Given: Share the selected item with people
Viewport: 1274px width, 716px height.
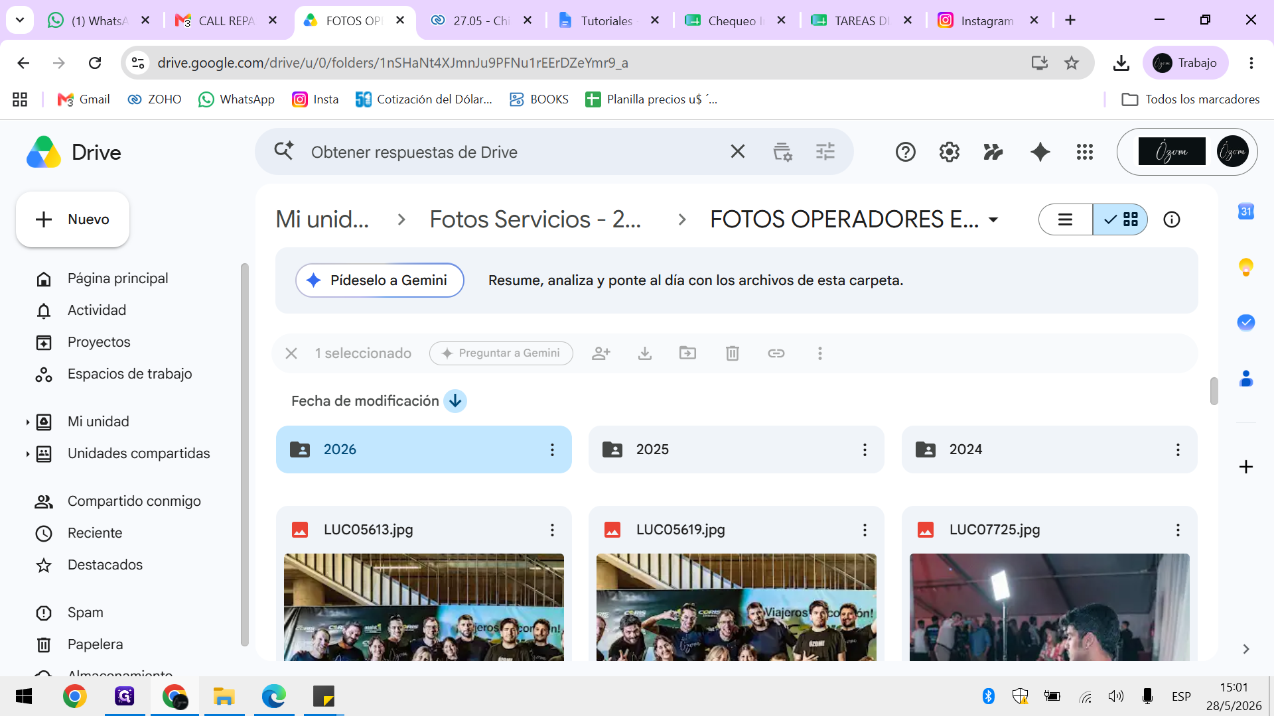Looking at the screenshot, I should [x=601, y=353].
